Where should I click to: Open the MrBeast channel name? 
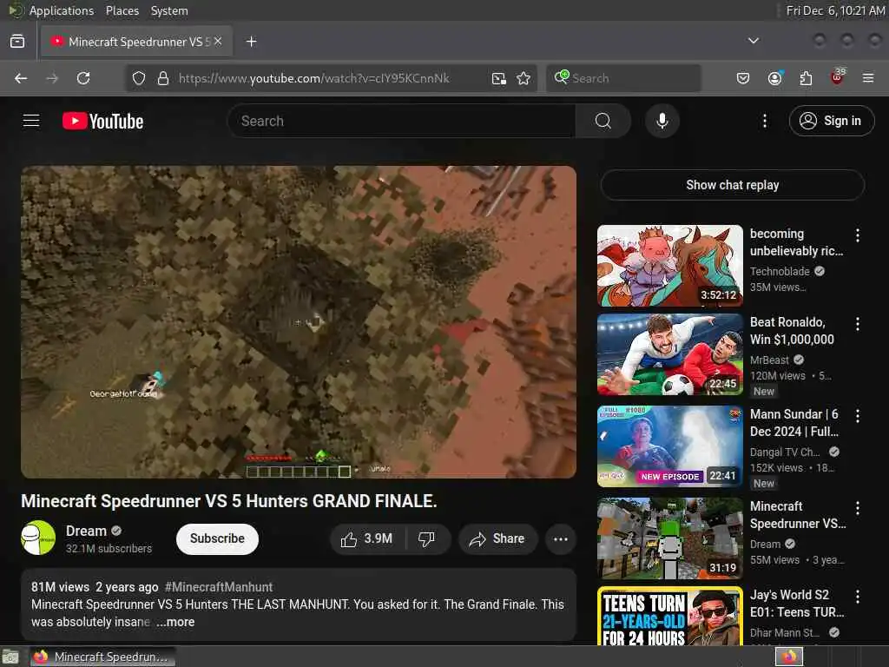tap(769, 360)
